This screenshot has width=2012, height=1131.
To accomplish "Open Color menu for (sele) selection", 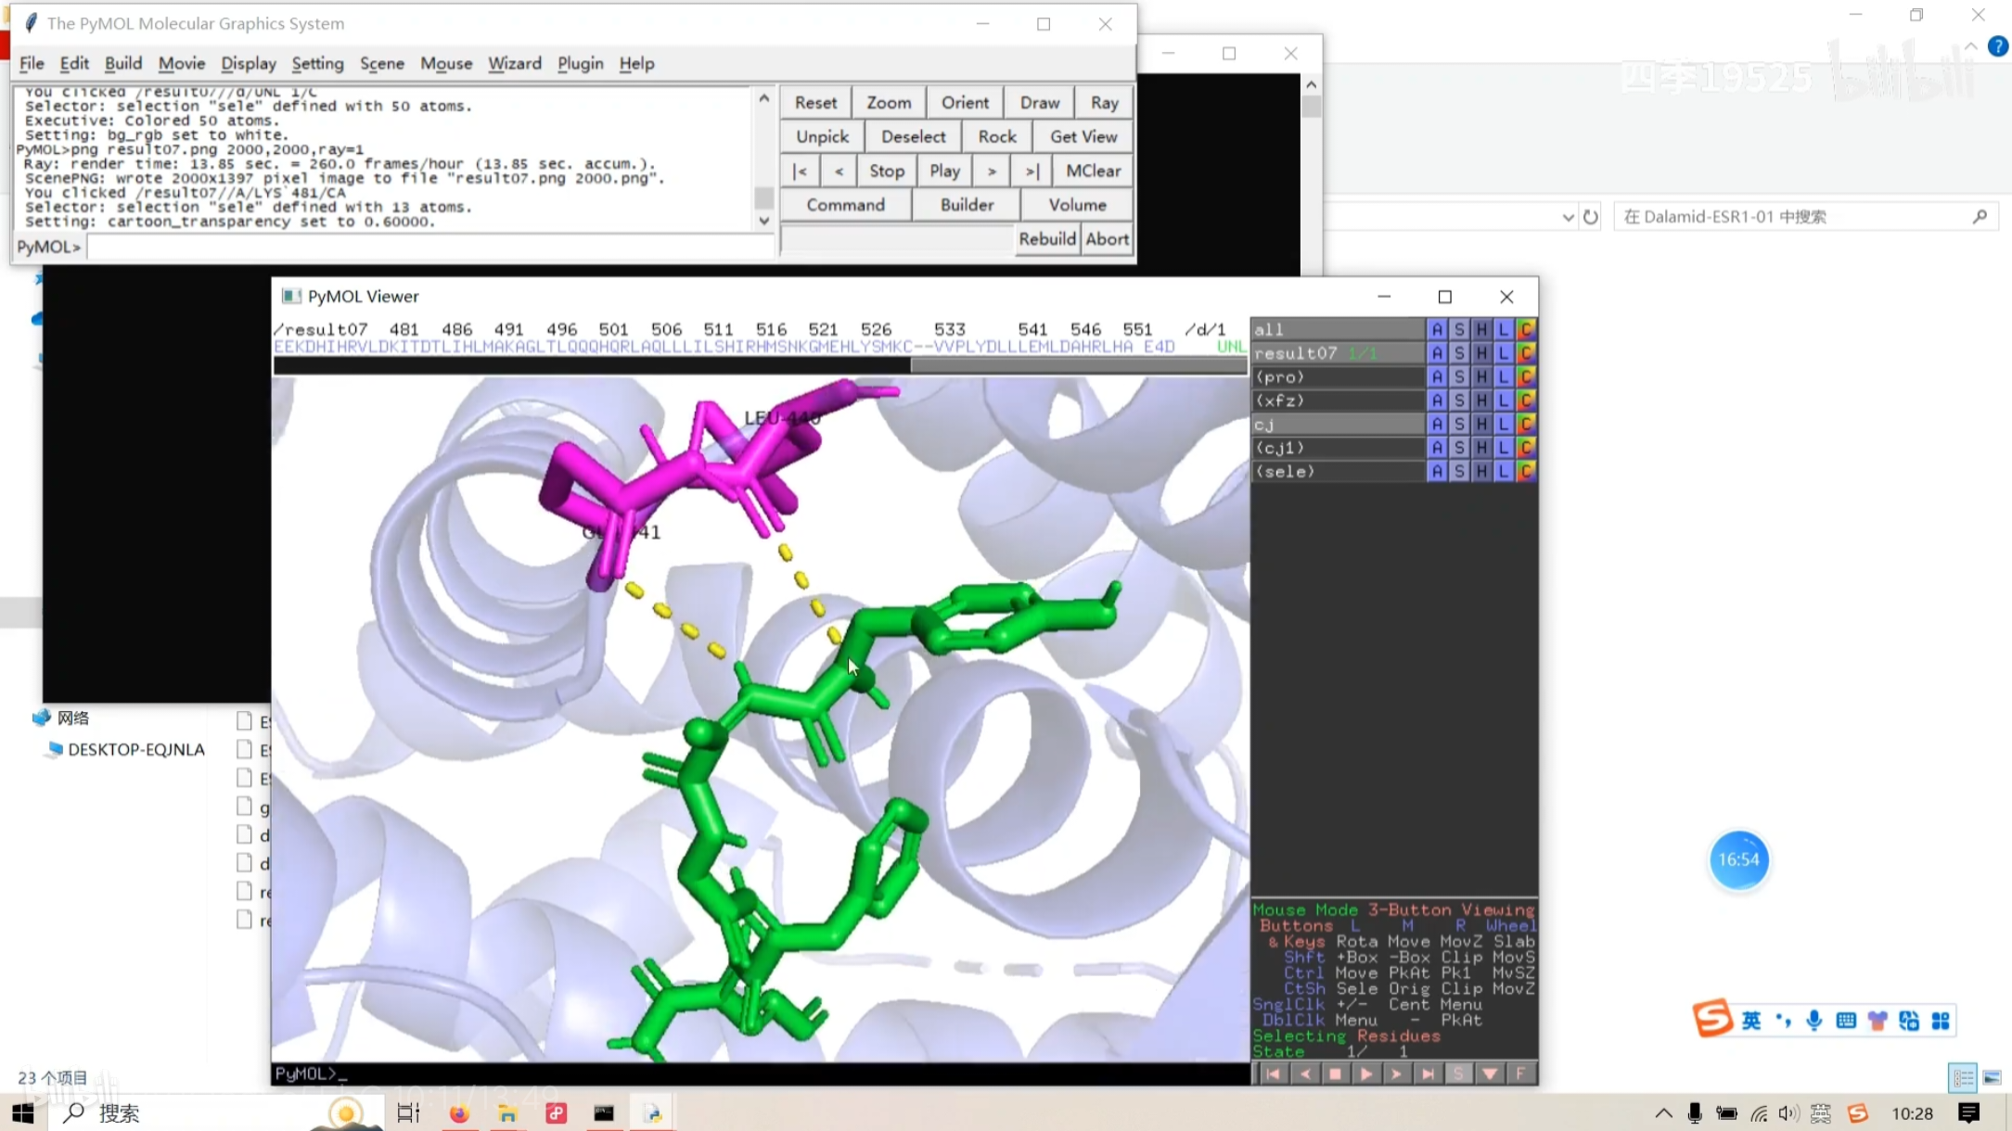I will coord(1525,471).
